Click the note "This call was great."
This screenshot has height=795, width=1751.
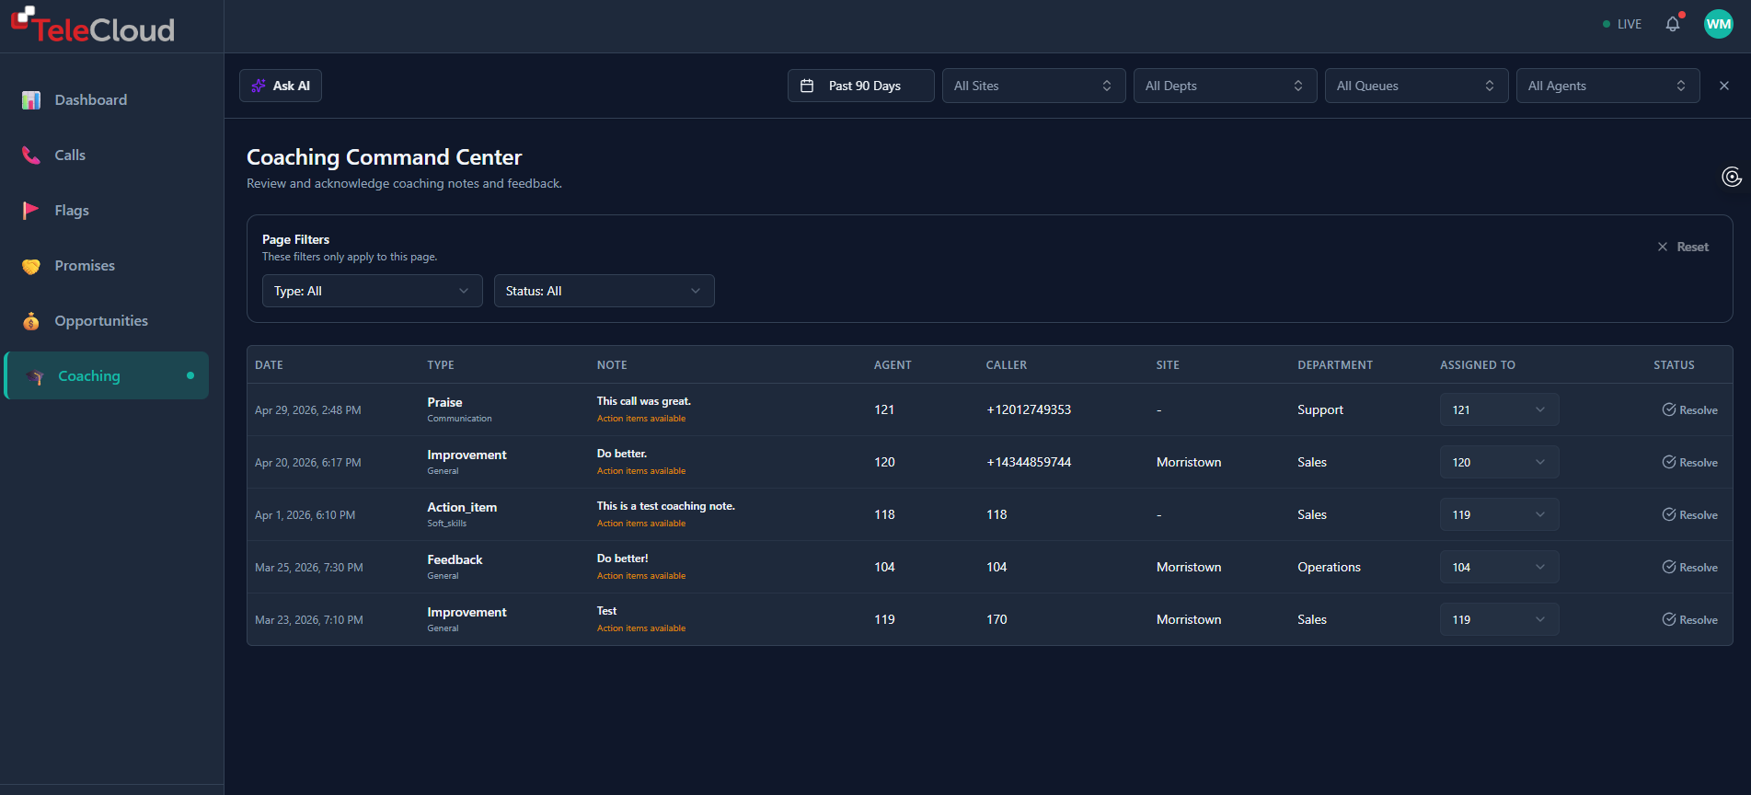point(643,401)
